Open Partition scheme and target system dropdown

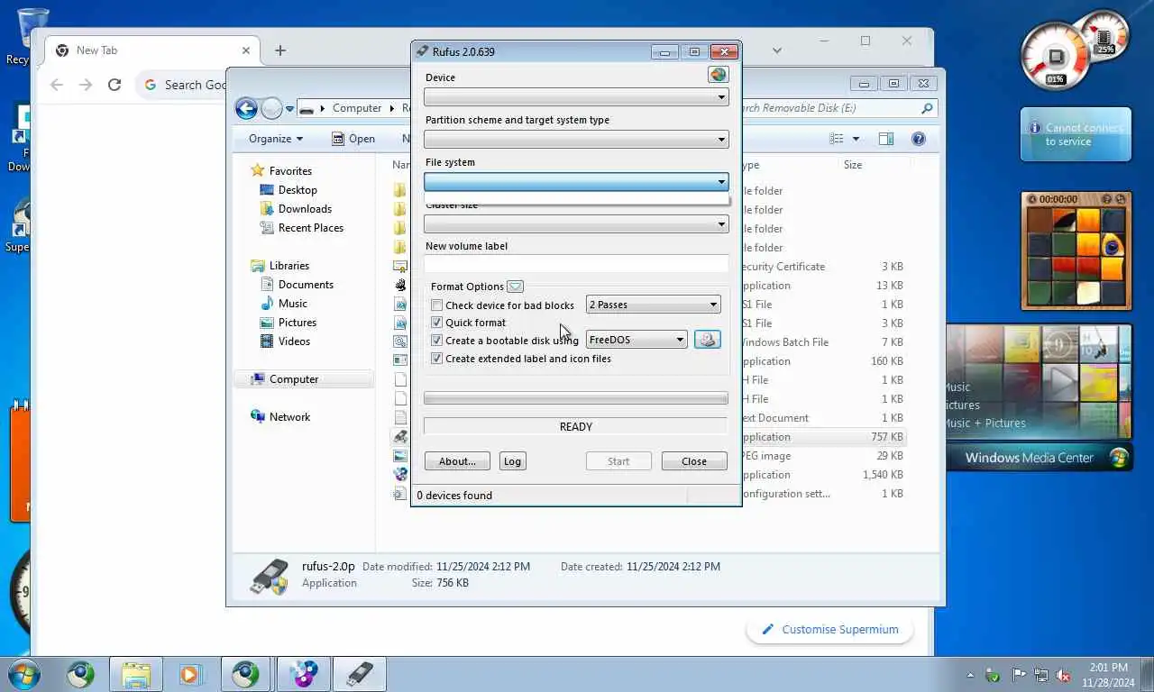[x=576, y=139]
